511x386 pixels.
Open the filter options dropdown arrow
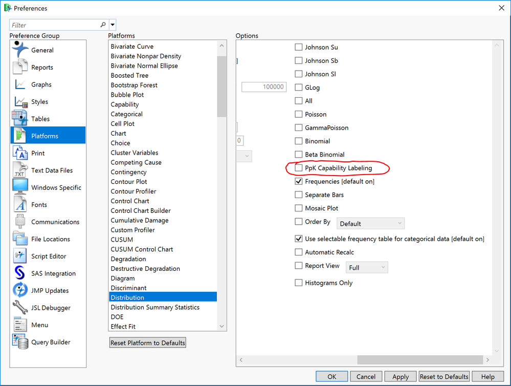(113, 25)
